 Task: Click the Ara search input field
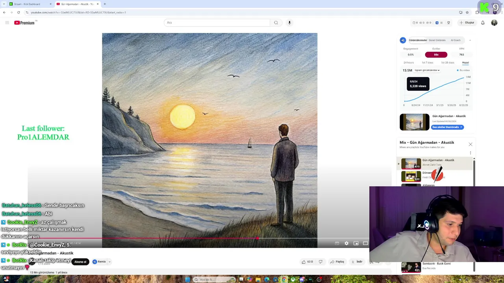coord(217,22)
